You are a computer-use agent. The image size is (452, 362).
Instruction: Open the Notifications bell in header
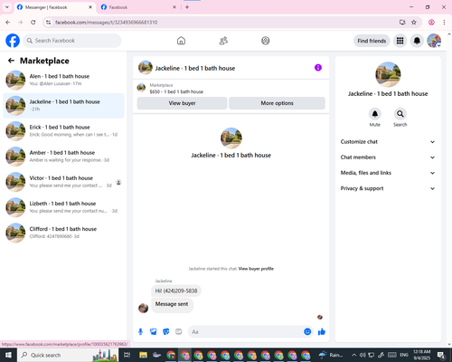tap(417, 41)
